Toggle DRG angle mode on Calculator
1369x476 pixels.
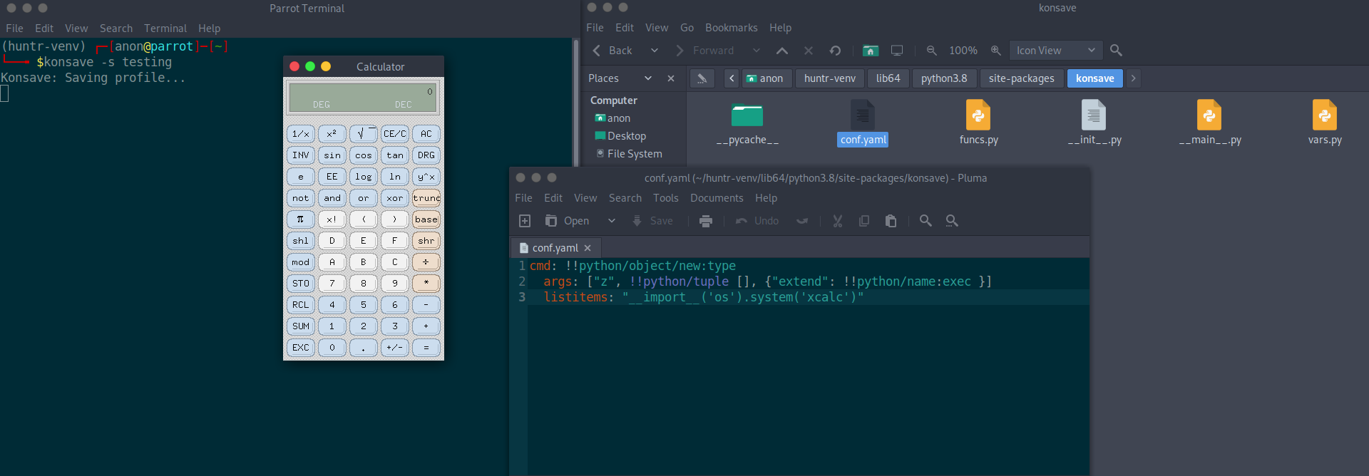(x=426, y=155)
